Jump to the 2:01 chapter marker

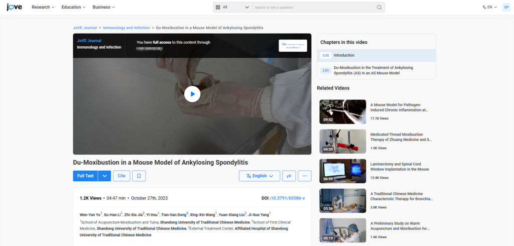(x=326, y=70)
